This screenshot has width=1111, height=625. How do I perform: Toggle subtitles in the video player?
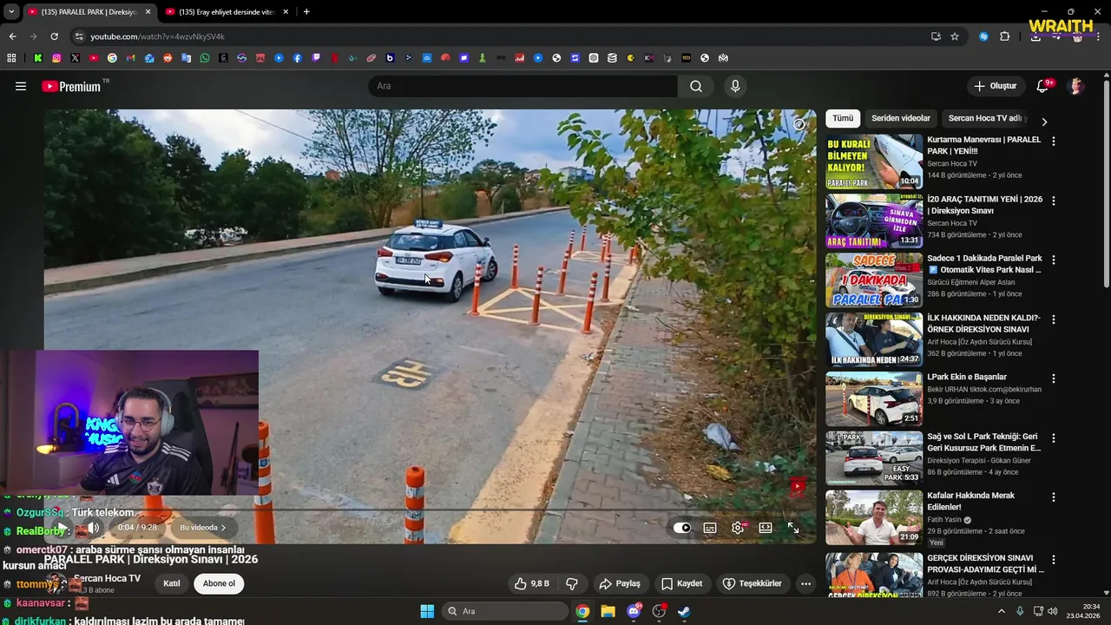point(710,528)
